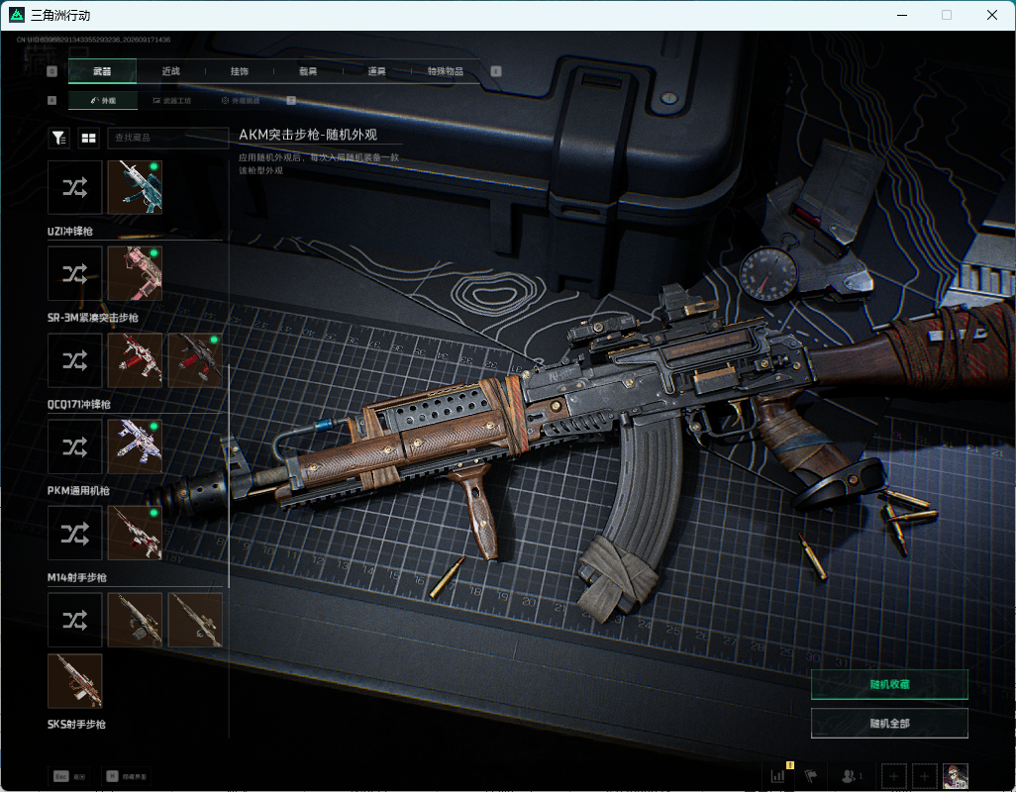
Task: Click the AKM突击步枪-随机外观 title
Action: 308,135
